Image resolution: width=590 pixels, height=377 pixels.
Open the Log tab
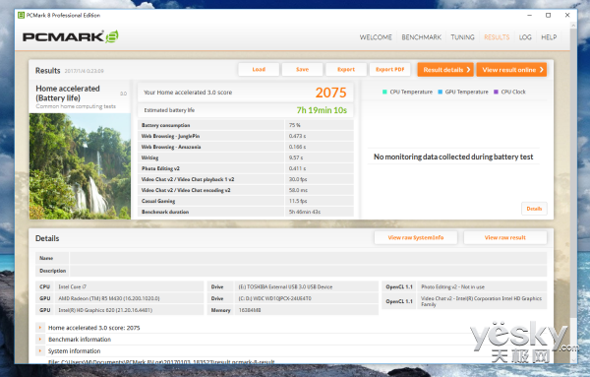pos(525,37)
